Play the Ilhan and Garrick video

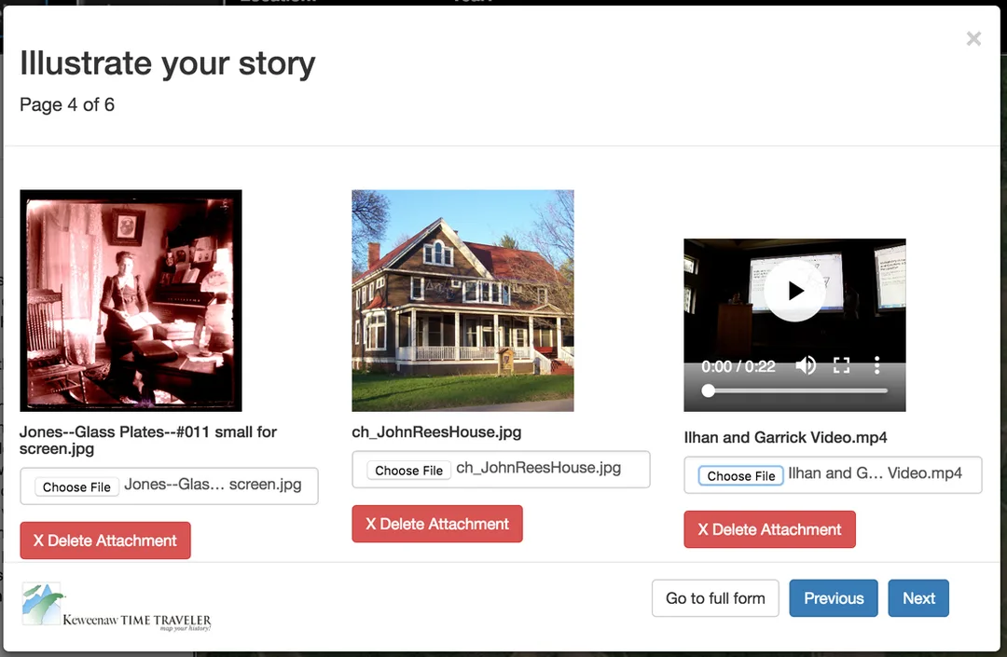[x=795, y=291]
